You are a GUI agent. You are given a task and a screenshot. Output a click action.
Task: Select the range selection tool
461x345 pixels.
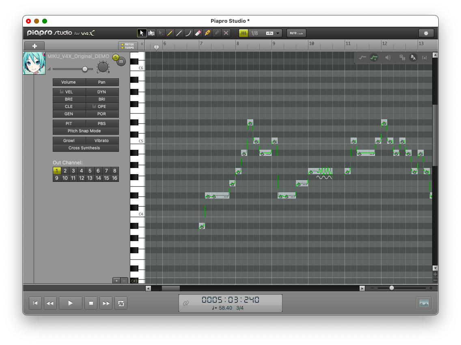point(151,33)
